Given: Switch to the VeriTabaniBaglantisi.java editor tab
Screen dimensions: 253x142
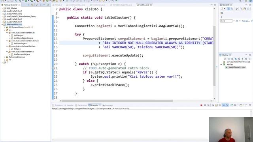Looking at the screenshot, I should coord(121,5).
